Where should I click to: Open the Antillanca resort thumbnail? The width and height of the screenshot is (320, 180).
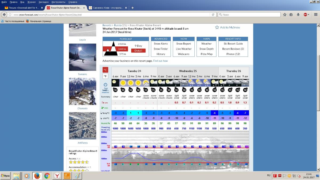pyautogui.click(x=83, y=126)
